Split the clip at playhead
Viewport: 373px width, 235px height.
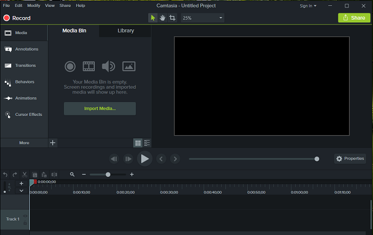pos(54,175)
